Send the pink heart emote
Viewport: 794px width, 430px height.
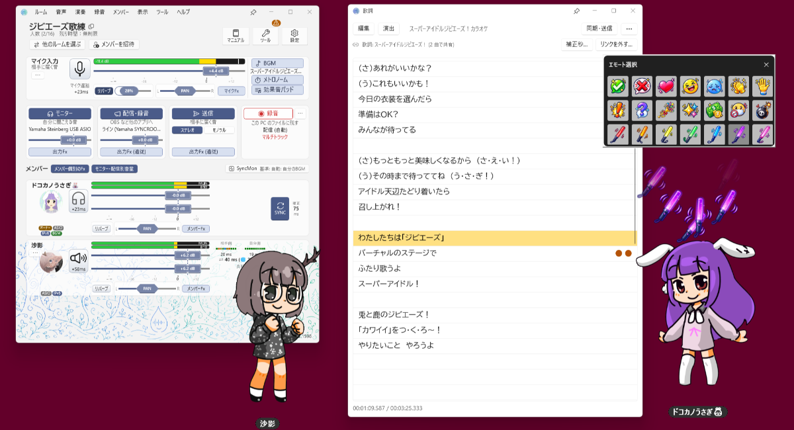pos(666,86)
